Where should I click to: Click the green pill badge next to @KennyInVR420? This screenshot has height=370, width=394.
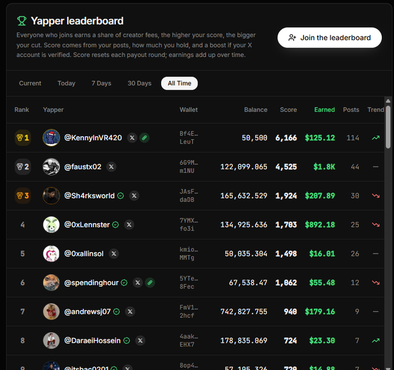coord(144,138)
